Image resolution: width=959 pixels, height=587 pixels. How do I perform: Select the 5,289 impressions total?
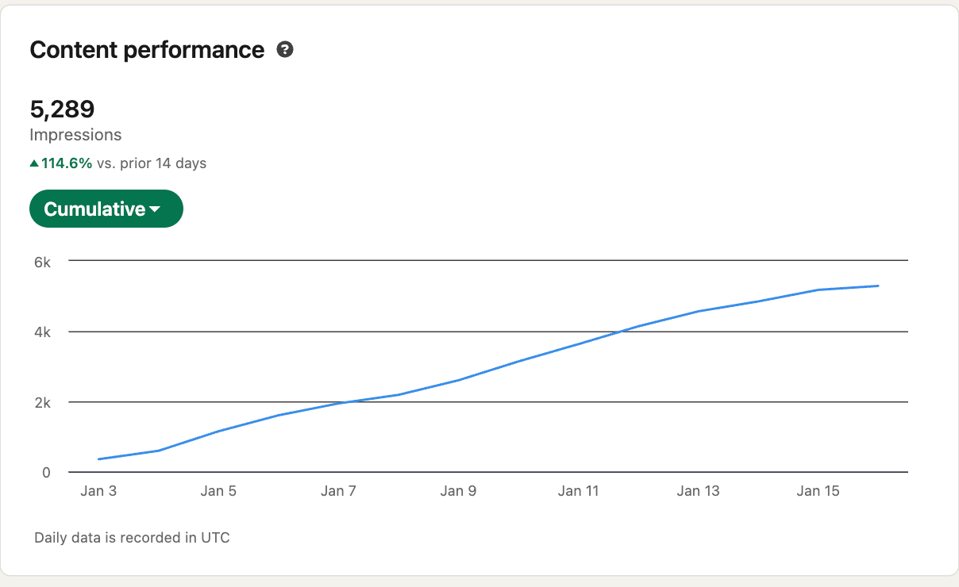tap(62, 109)
